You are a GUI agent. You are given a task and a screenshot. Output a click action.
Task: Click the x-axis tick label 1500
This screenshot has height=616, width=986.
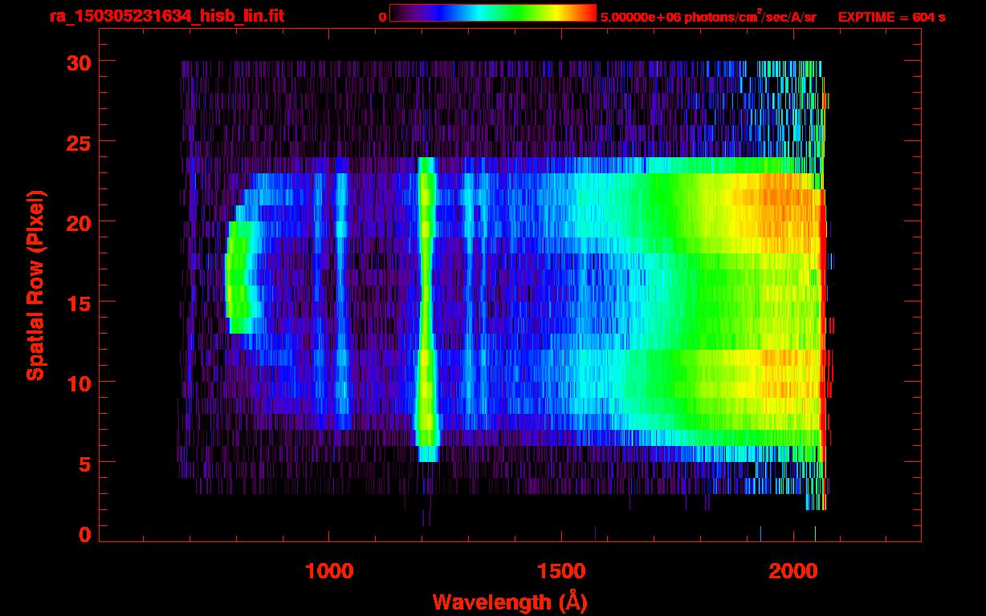point(561,571)
